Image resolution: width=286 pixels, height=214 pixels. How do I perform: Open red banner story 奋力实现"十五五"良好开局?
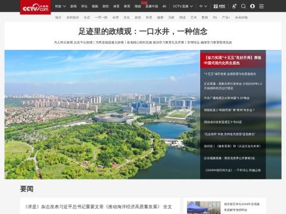point(232,60)
